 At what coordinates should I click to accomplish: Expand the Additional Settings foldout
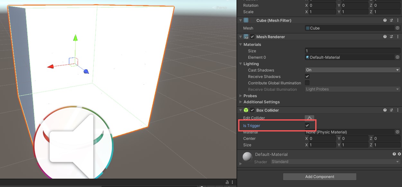[241, 102]
